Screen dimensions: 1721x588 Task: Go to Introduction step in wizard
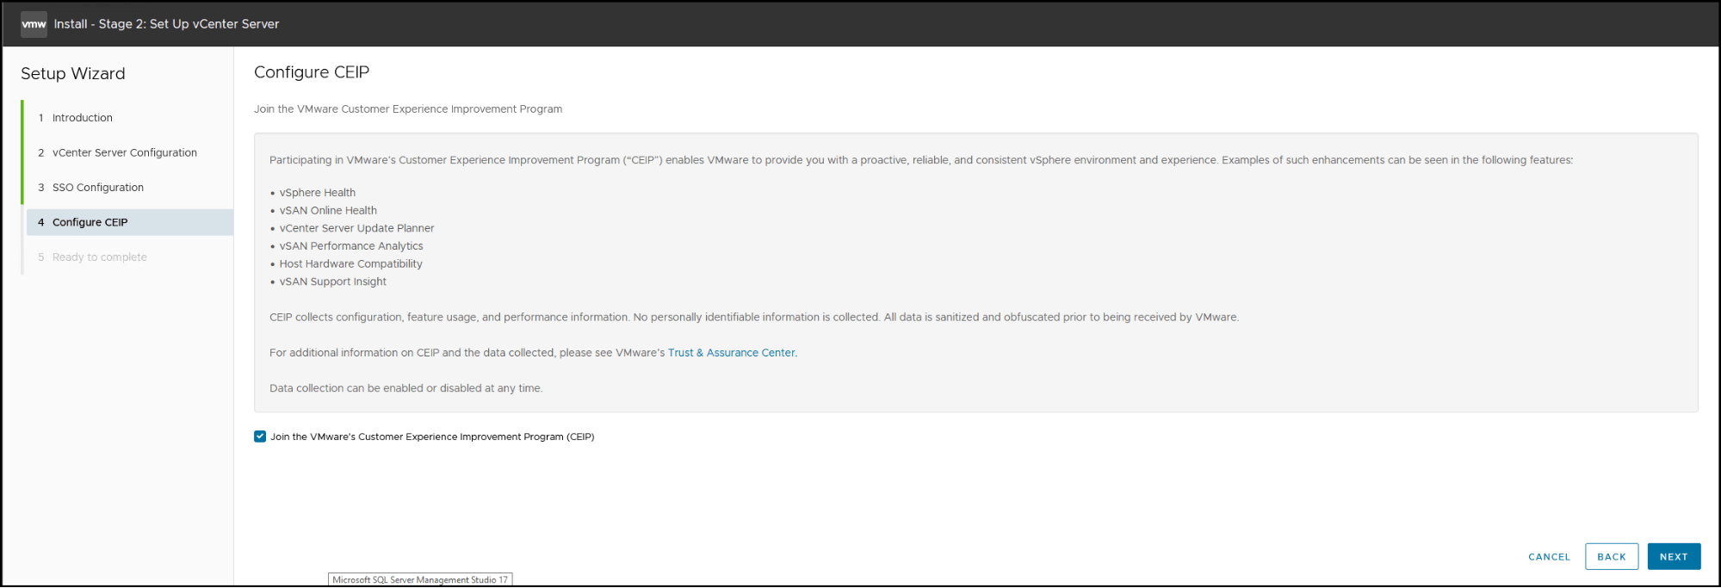(83, 118)
